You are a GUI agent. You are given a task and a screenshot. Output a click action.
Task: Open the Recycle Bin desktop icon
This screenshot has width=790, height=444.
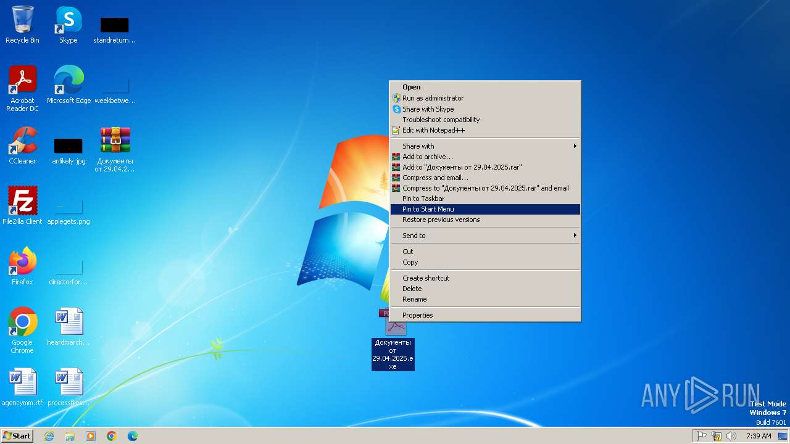(x=22, y=25)
